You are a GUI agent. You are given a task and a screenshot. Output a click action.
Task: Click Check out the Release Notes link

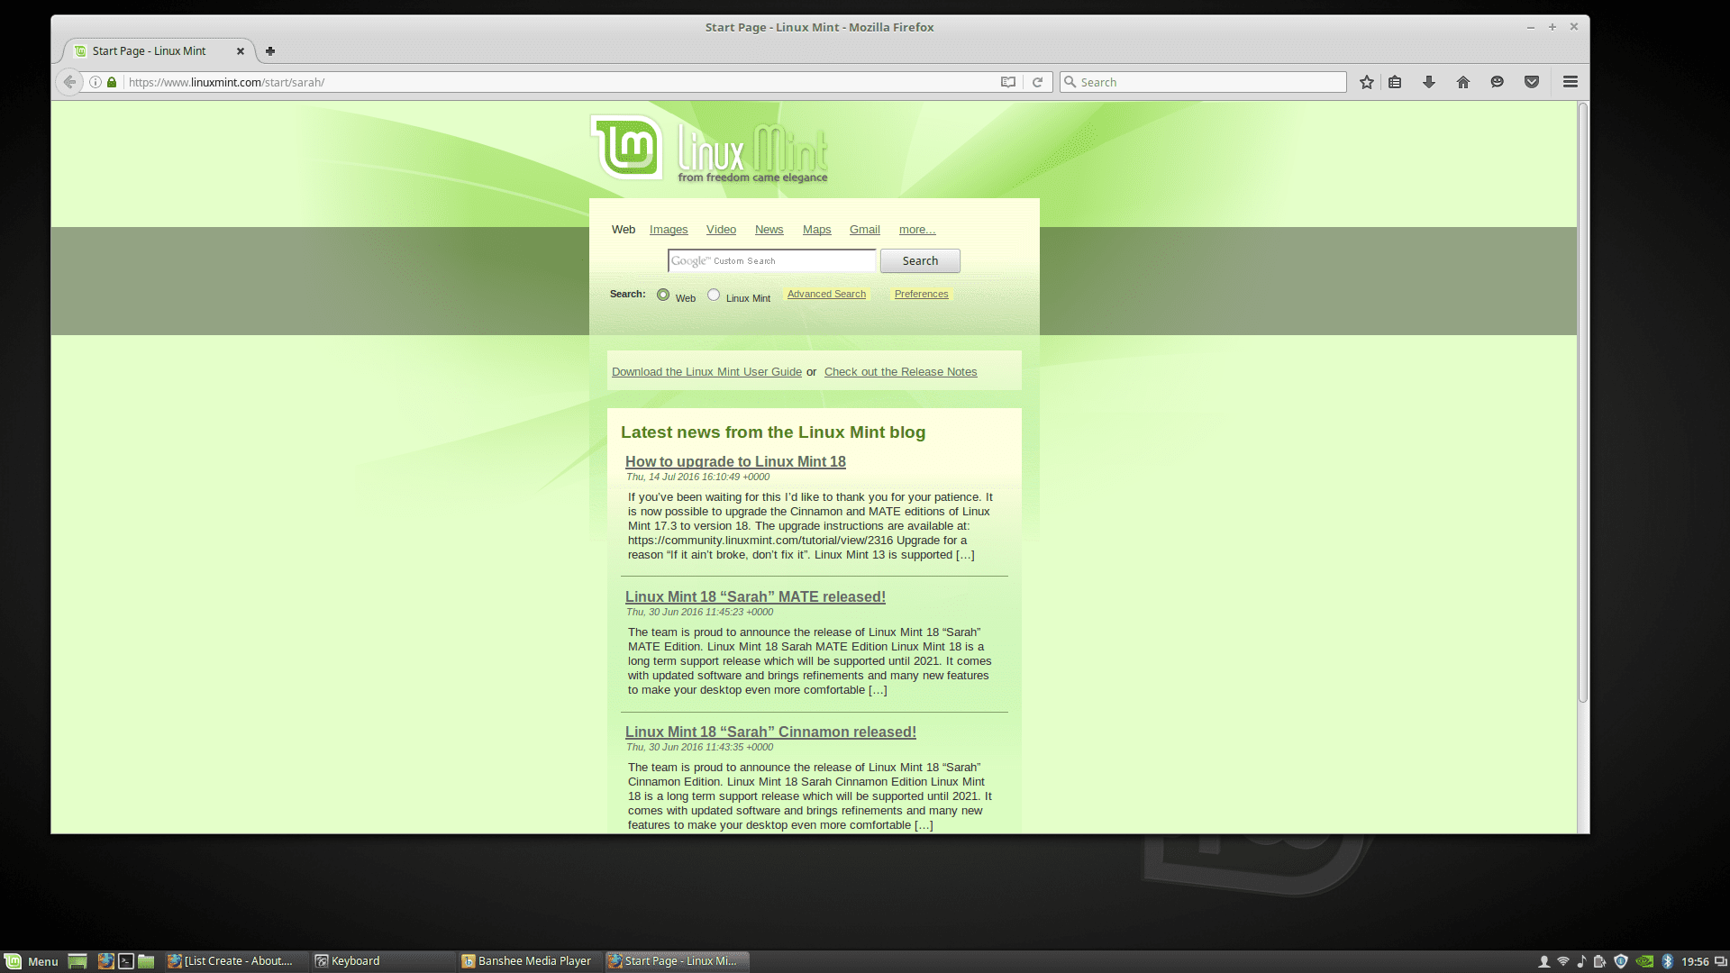tap(901, 370)
